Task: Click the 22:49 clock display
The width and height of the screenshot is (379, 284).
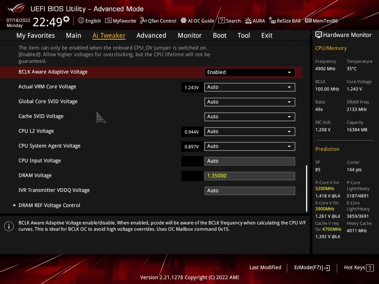Action: click(x=47, y=22)
